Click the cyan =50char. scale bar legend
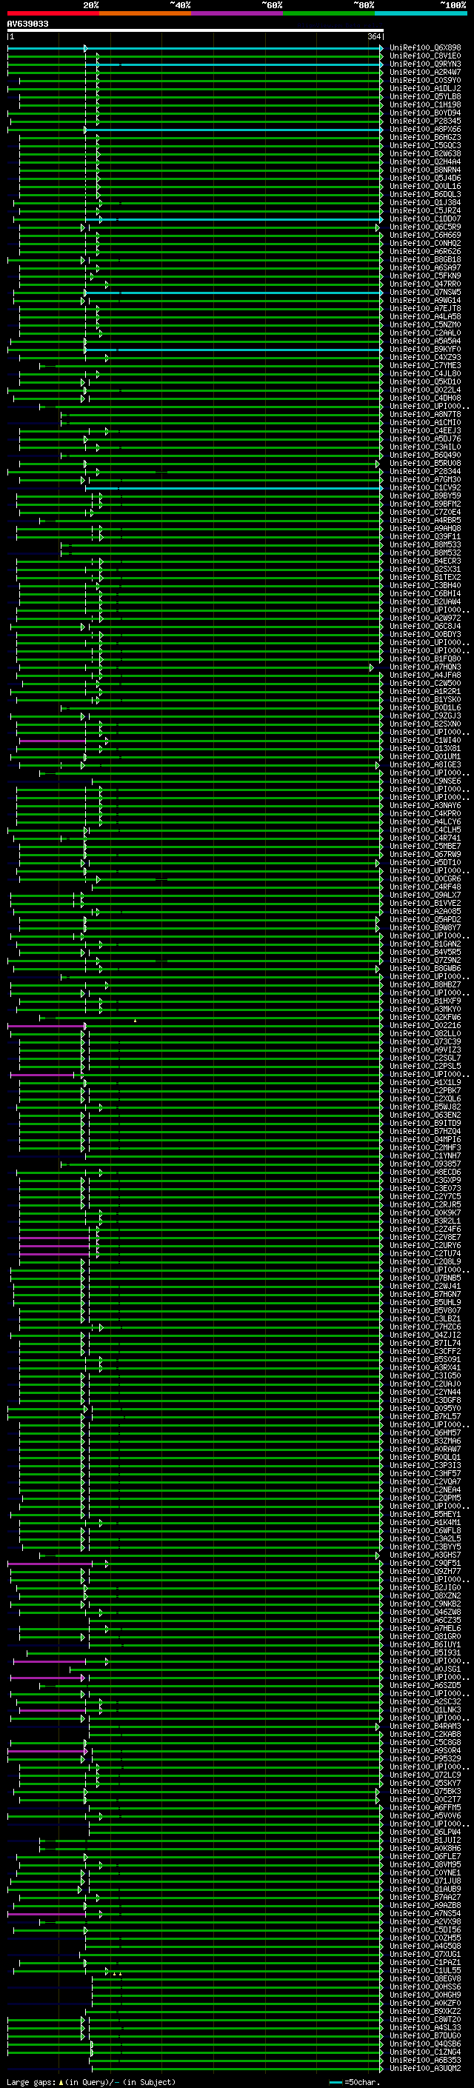The image size is (474, 2088). [336, 2082]
